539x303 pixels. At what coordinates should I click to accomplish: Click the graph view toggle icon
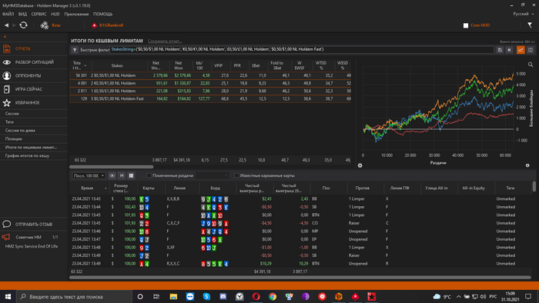coord(521,50)
